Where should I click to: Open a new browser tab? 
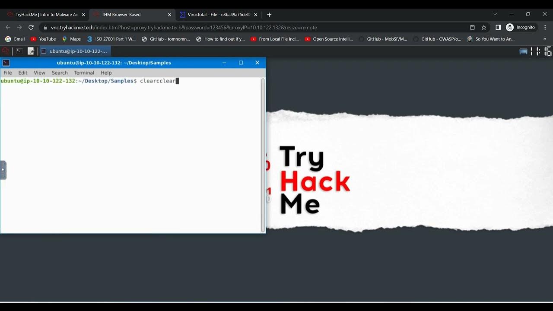pos(269,15)
